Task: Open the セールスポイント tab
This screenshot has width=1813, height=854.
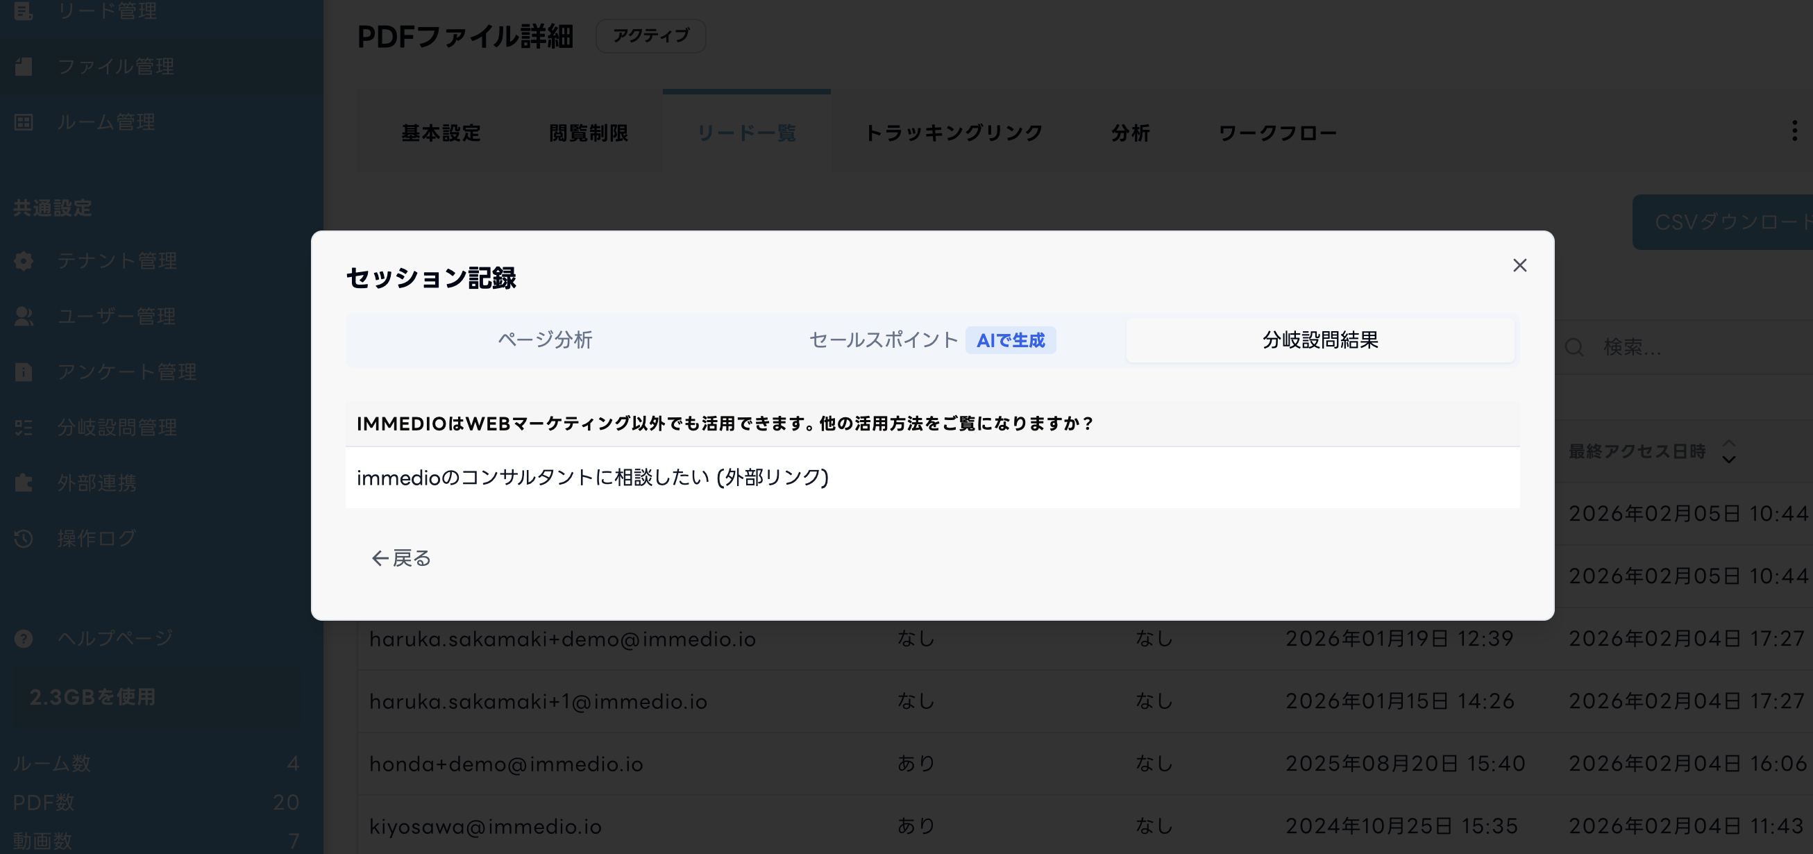Action: coord(884,340)
